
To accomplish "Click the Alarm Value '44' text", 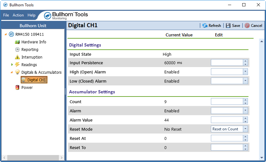I will [167, 120].
